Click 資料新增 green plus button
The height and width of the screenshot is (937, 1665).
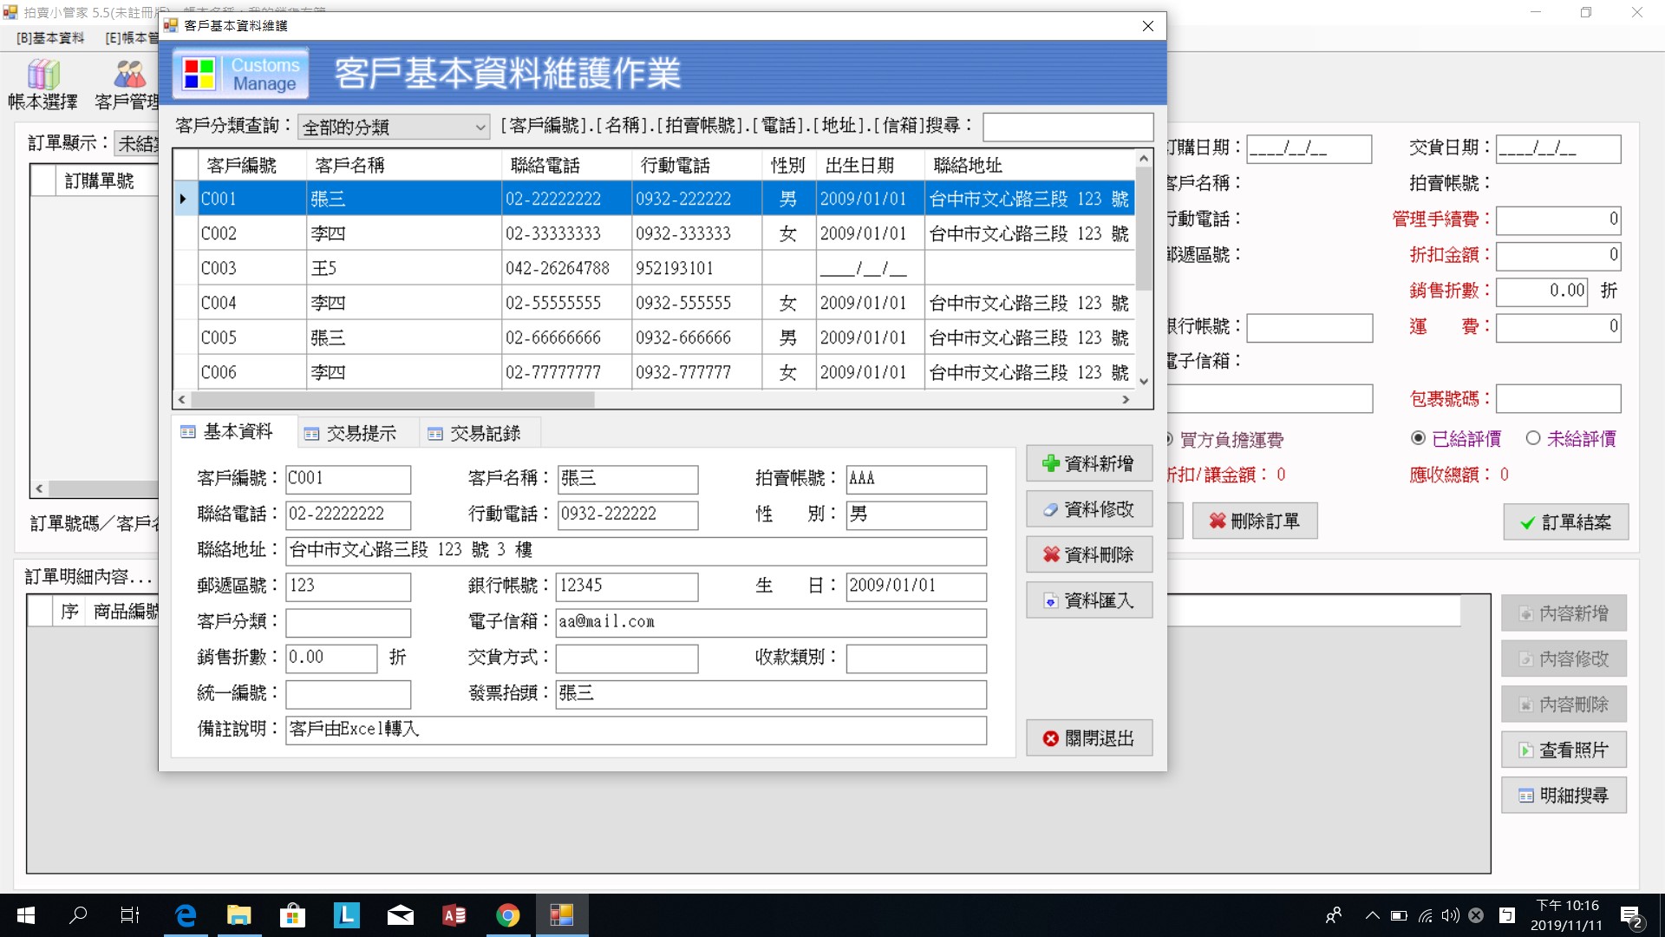click(1089, 463)
